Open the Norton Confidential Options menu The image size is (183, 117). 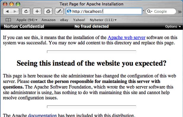pos(173,26)
